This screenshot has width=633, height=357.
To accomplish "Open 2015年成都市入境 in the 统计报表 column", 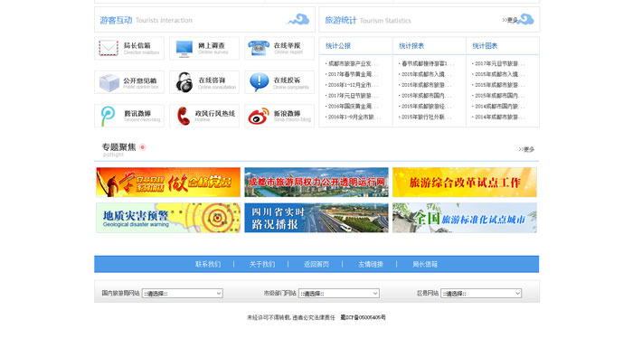I will pyautogui.click(x=426, y=74).
